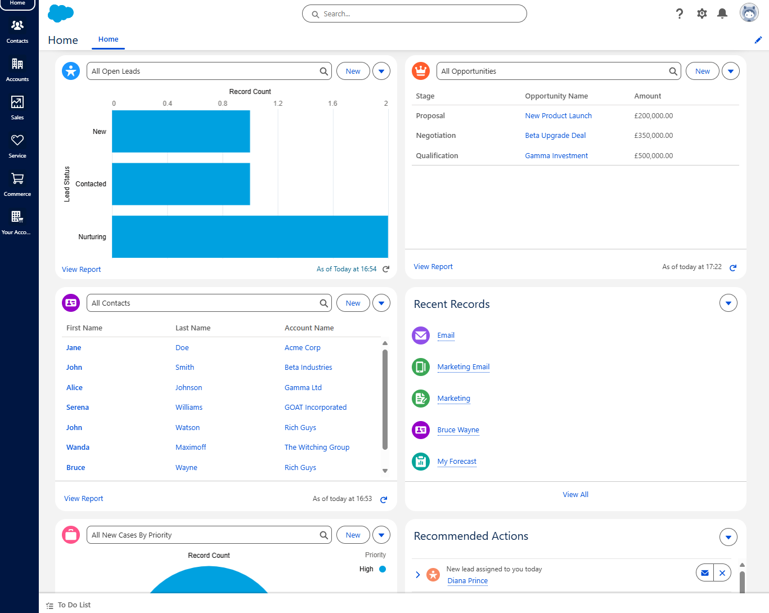Screen dimensions: 769x613
Task: Edit the Home page with the pencil icon
Action: click(x=758, y=39)
